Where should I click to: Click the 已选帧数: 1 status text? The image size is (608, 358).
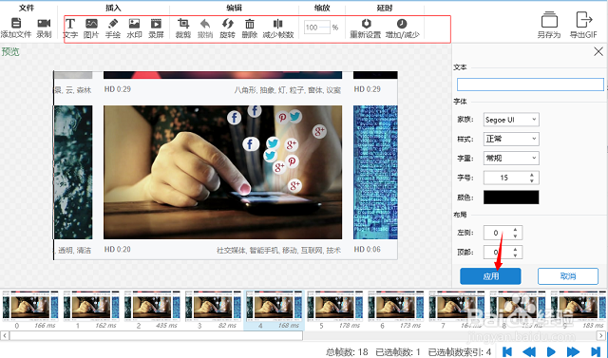coord(398,351)
